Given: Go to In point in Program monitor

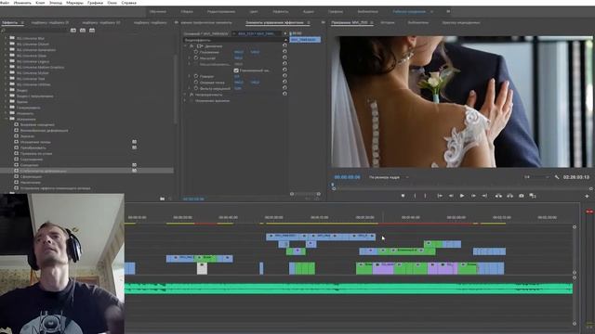Looking at the screenshot, I should [440, 196].
